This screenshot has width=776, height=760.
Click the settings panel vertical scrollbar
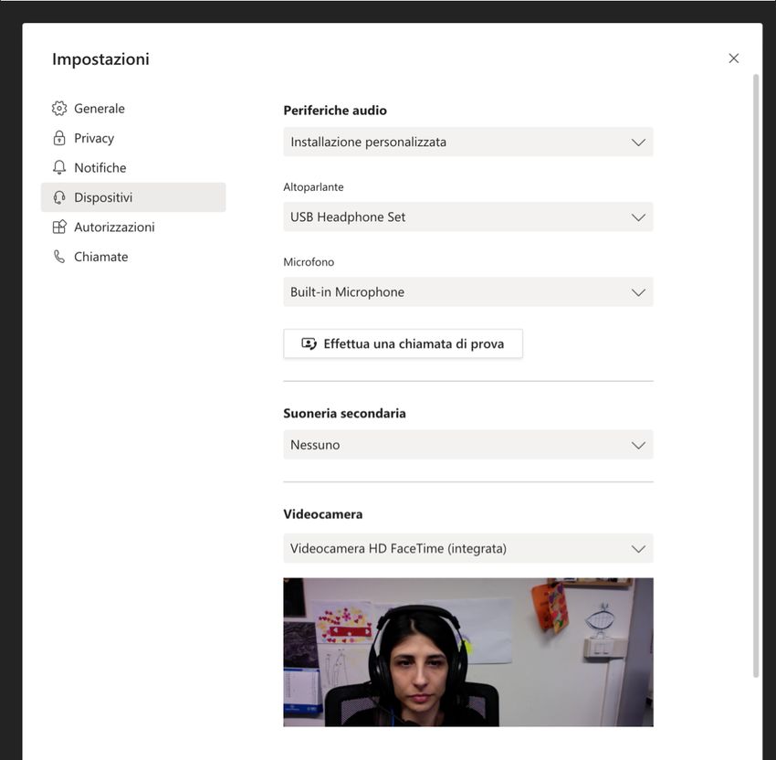[755, 365]
